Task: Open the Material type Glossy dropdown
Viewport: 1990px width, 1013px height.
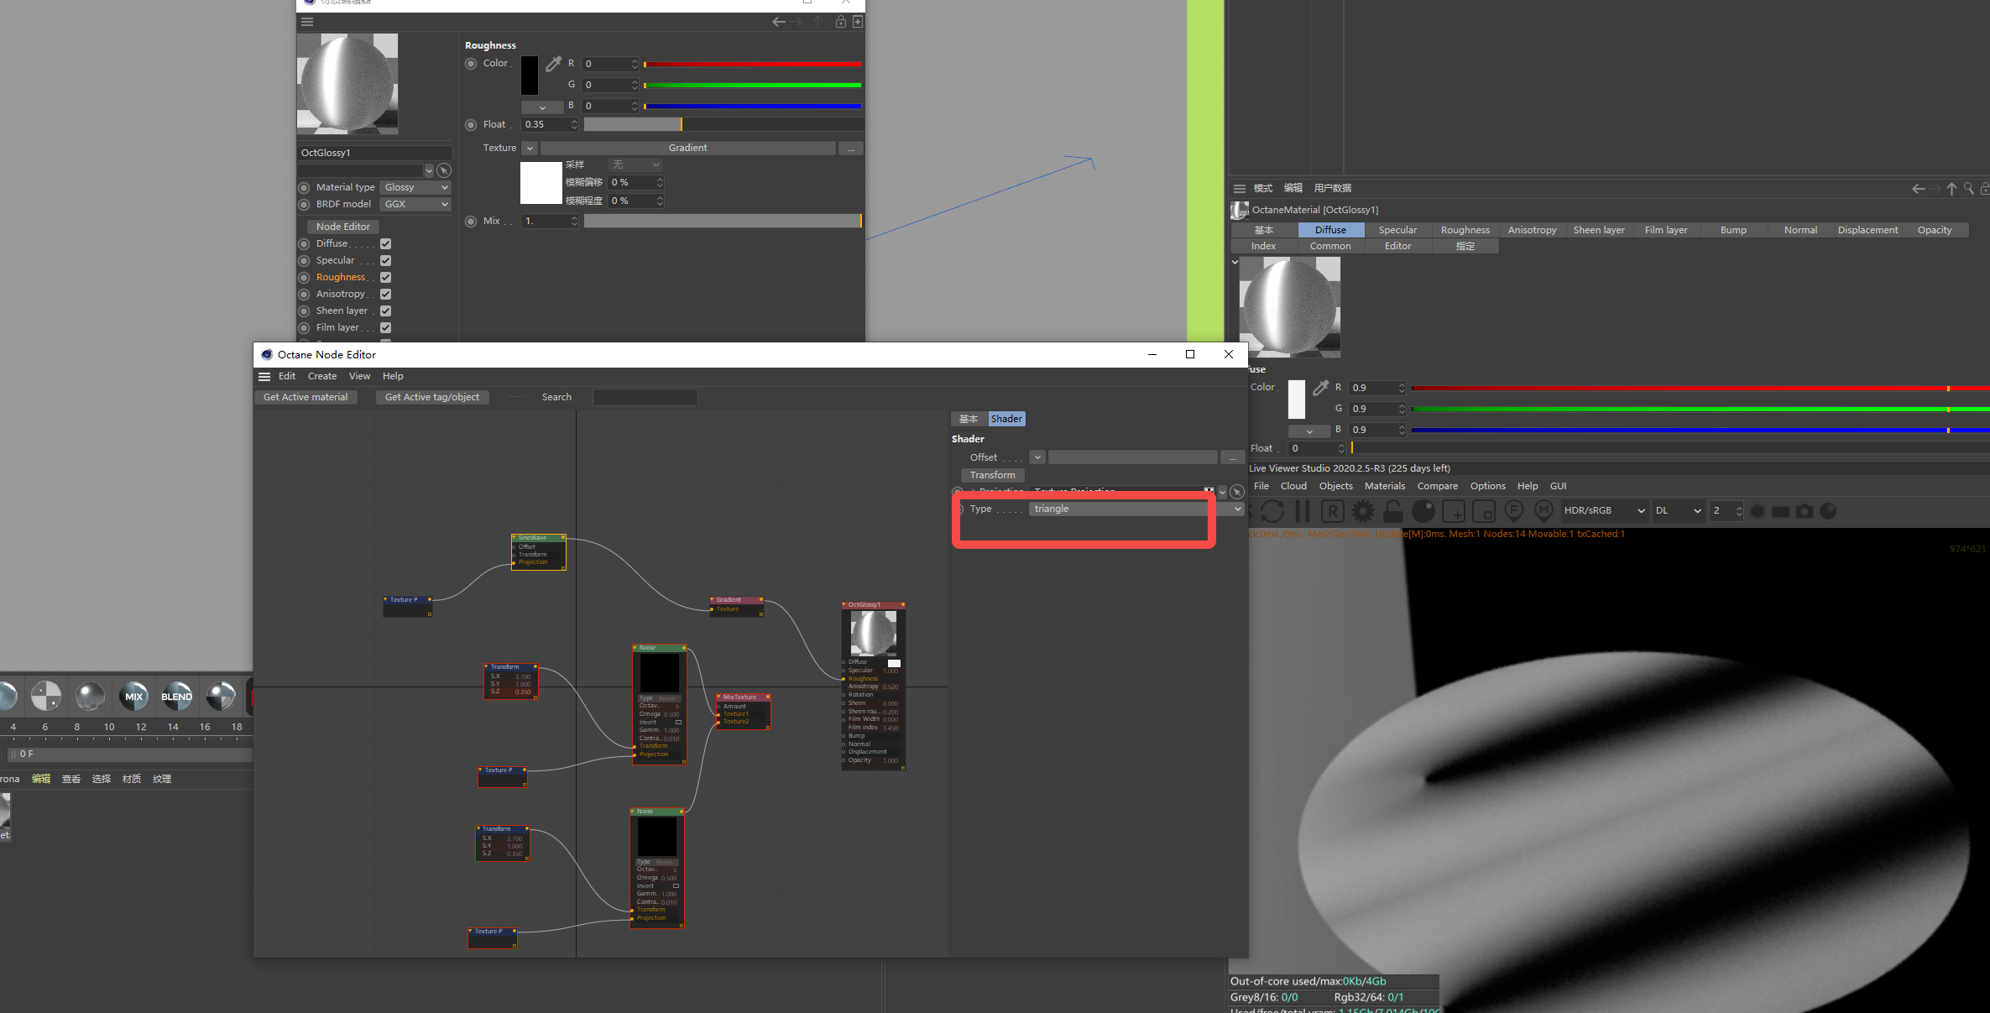Action: point(415,186)
